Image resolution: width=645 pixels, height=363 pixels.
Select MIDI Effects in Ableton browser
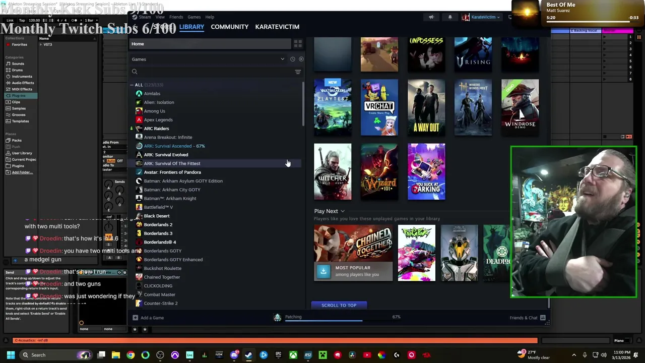(22, 89)
